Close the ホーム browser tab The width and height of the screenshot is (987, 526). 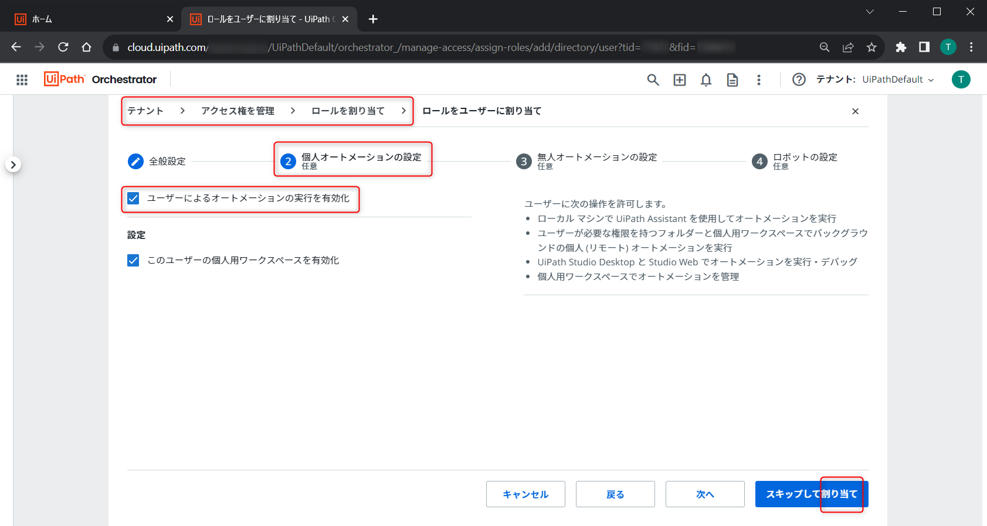click(170, 19)
